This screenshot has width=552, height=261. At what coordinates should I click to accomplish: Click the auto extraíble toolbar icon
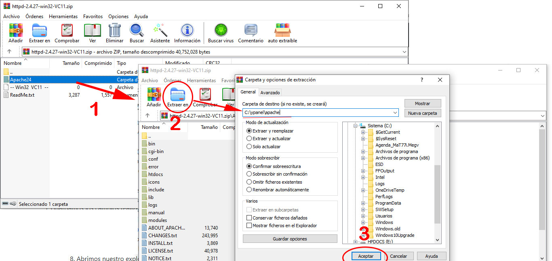[282, 33]
